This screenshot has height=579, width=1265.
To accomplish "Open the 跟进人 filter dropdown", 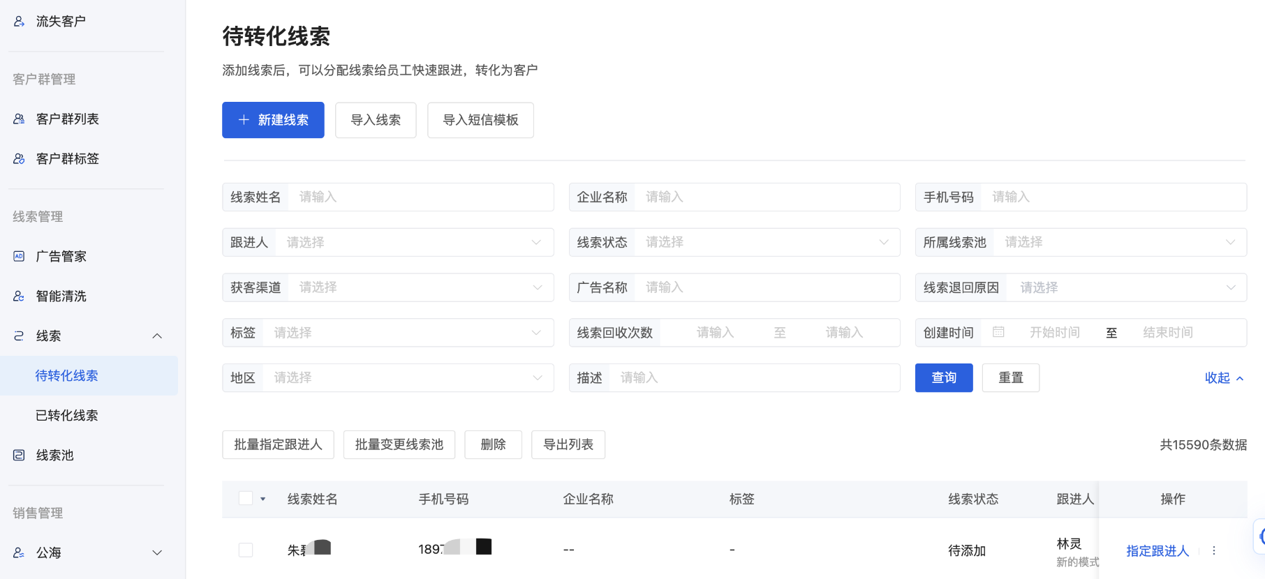I will click(x=388, y=242).
